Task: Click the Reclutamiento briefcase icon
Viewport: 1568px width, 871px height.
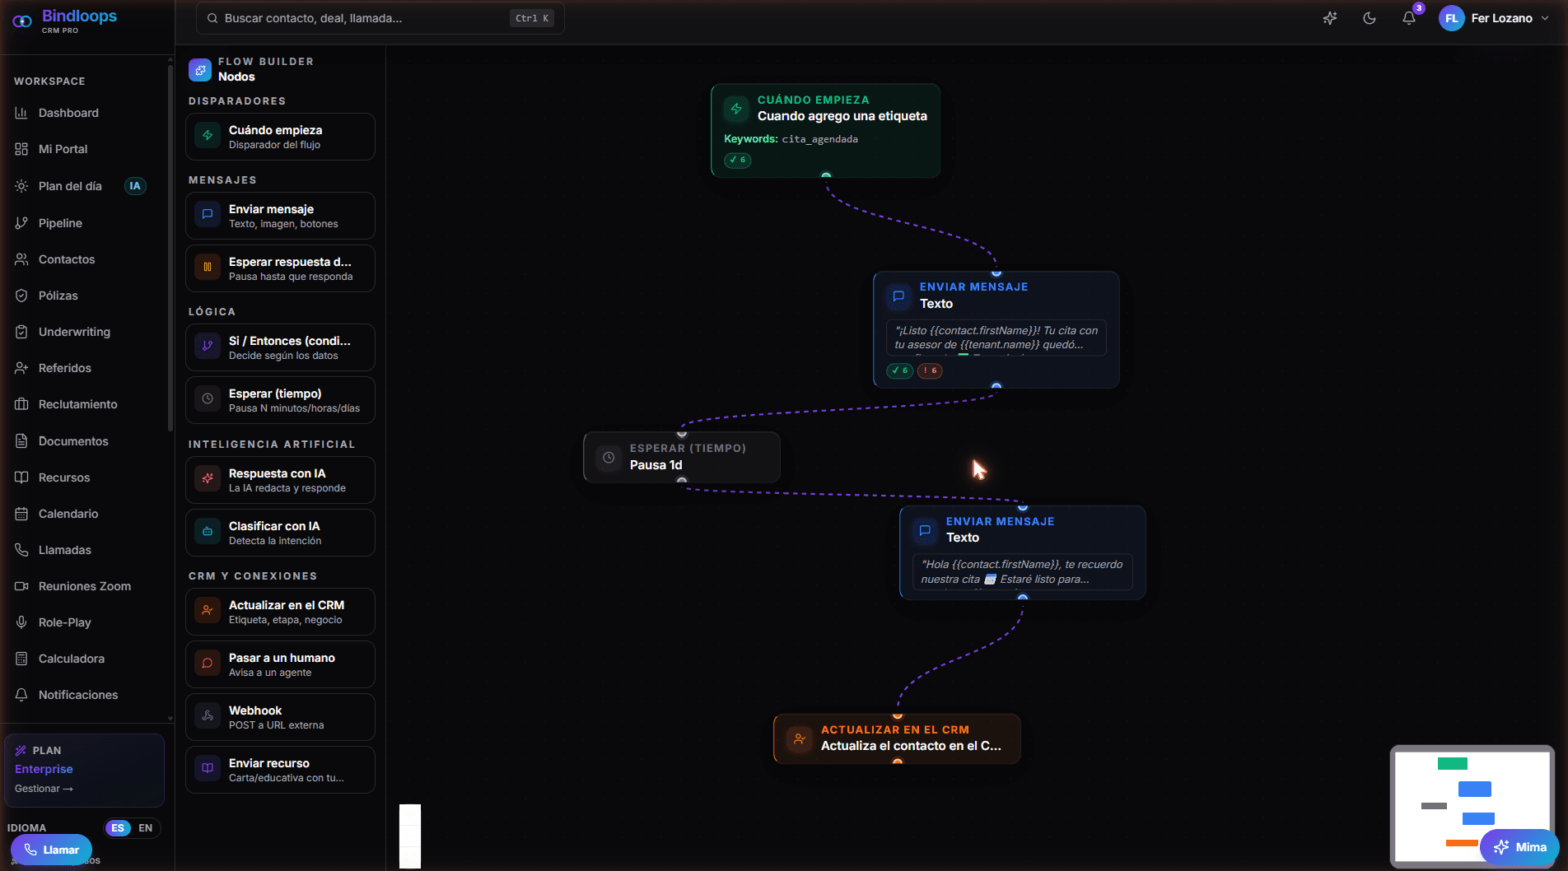Action: [21, 404]
